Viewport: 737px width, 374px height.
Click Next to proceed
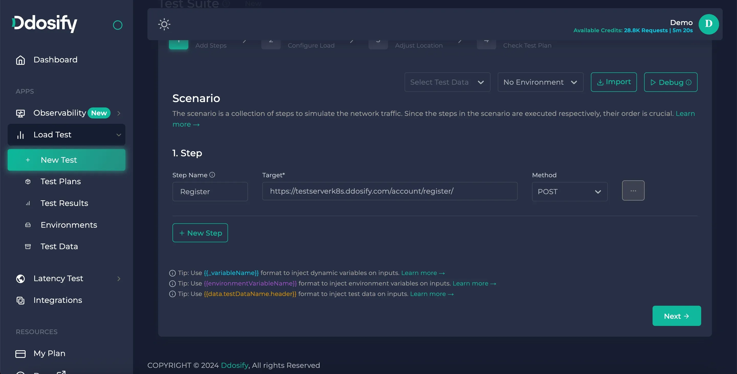point(676,316)
